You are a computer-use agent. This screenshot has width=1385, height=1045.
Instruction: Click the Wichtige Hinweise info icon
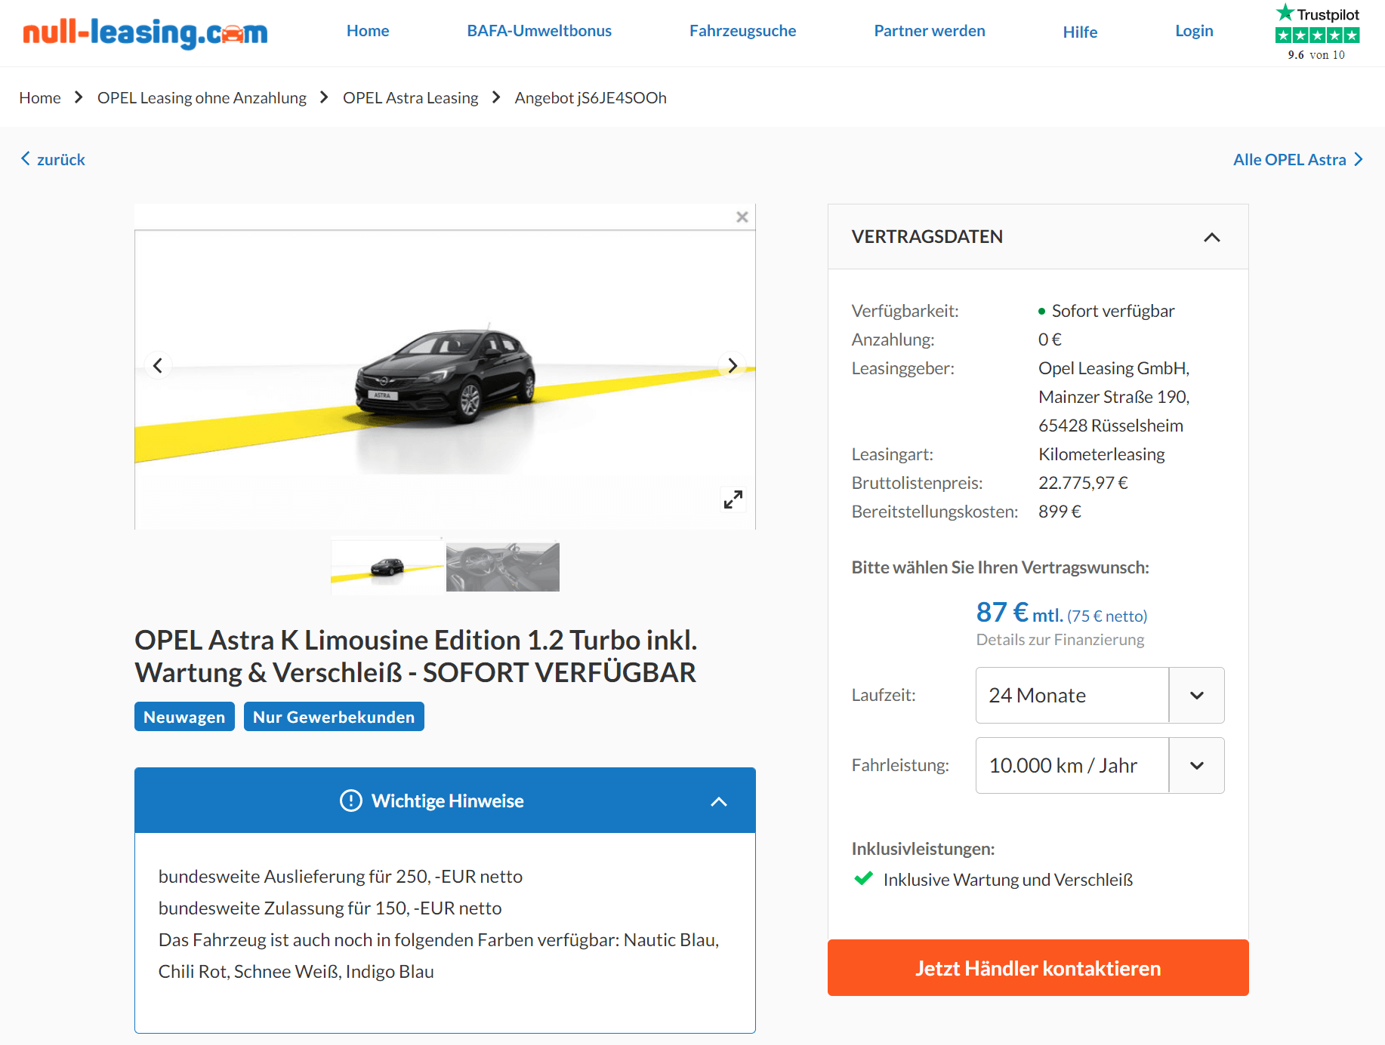351,801
